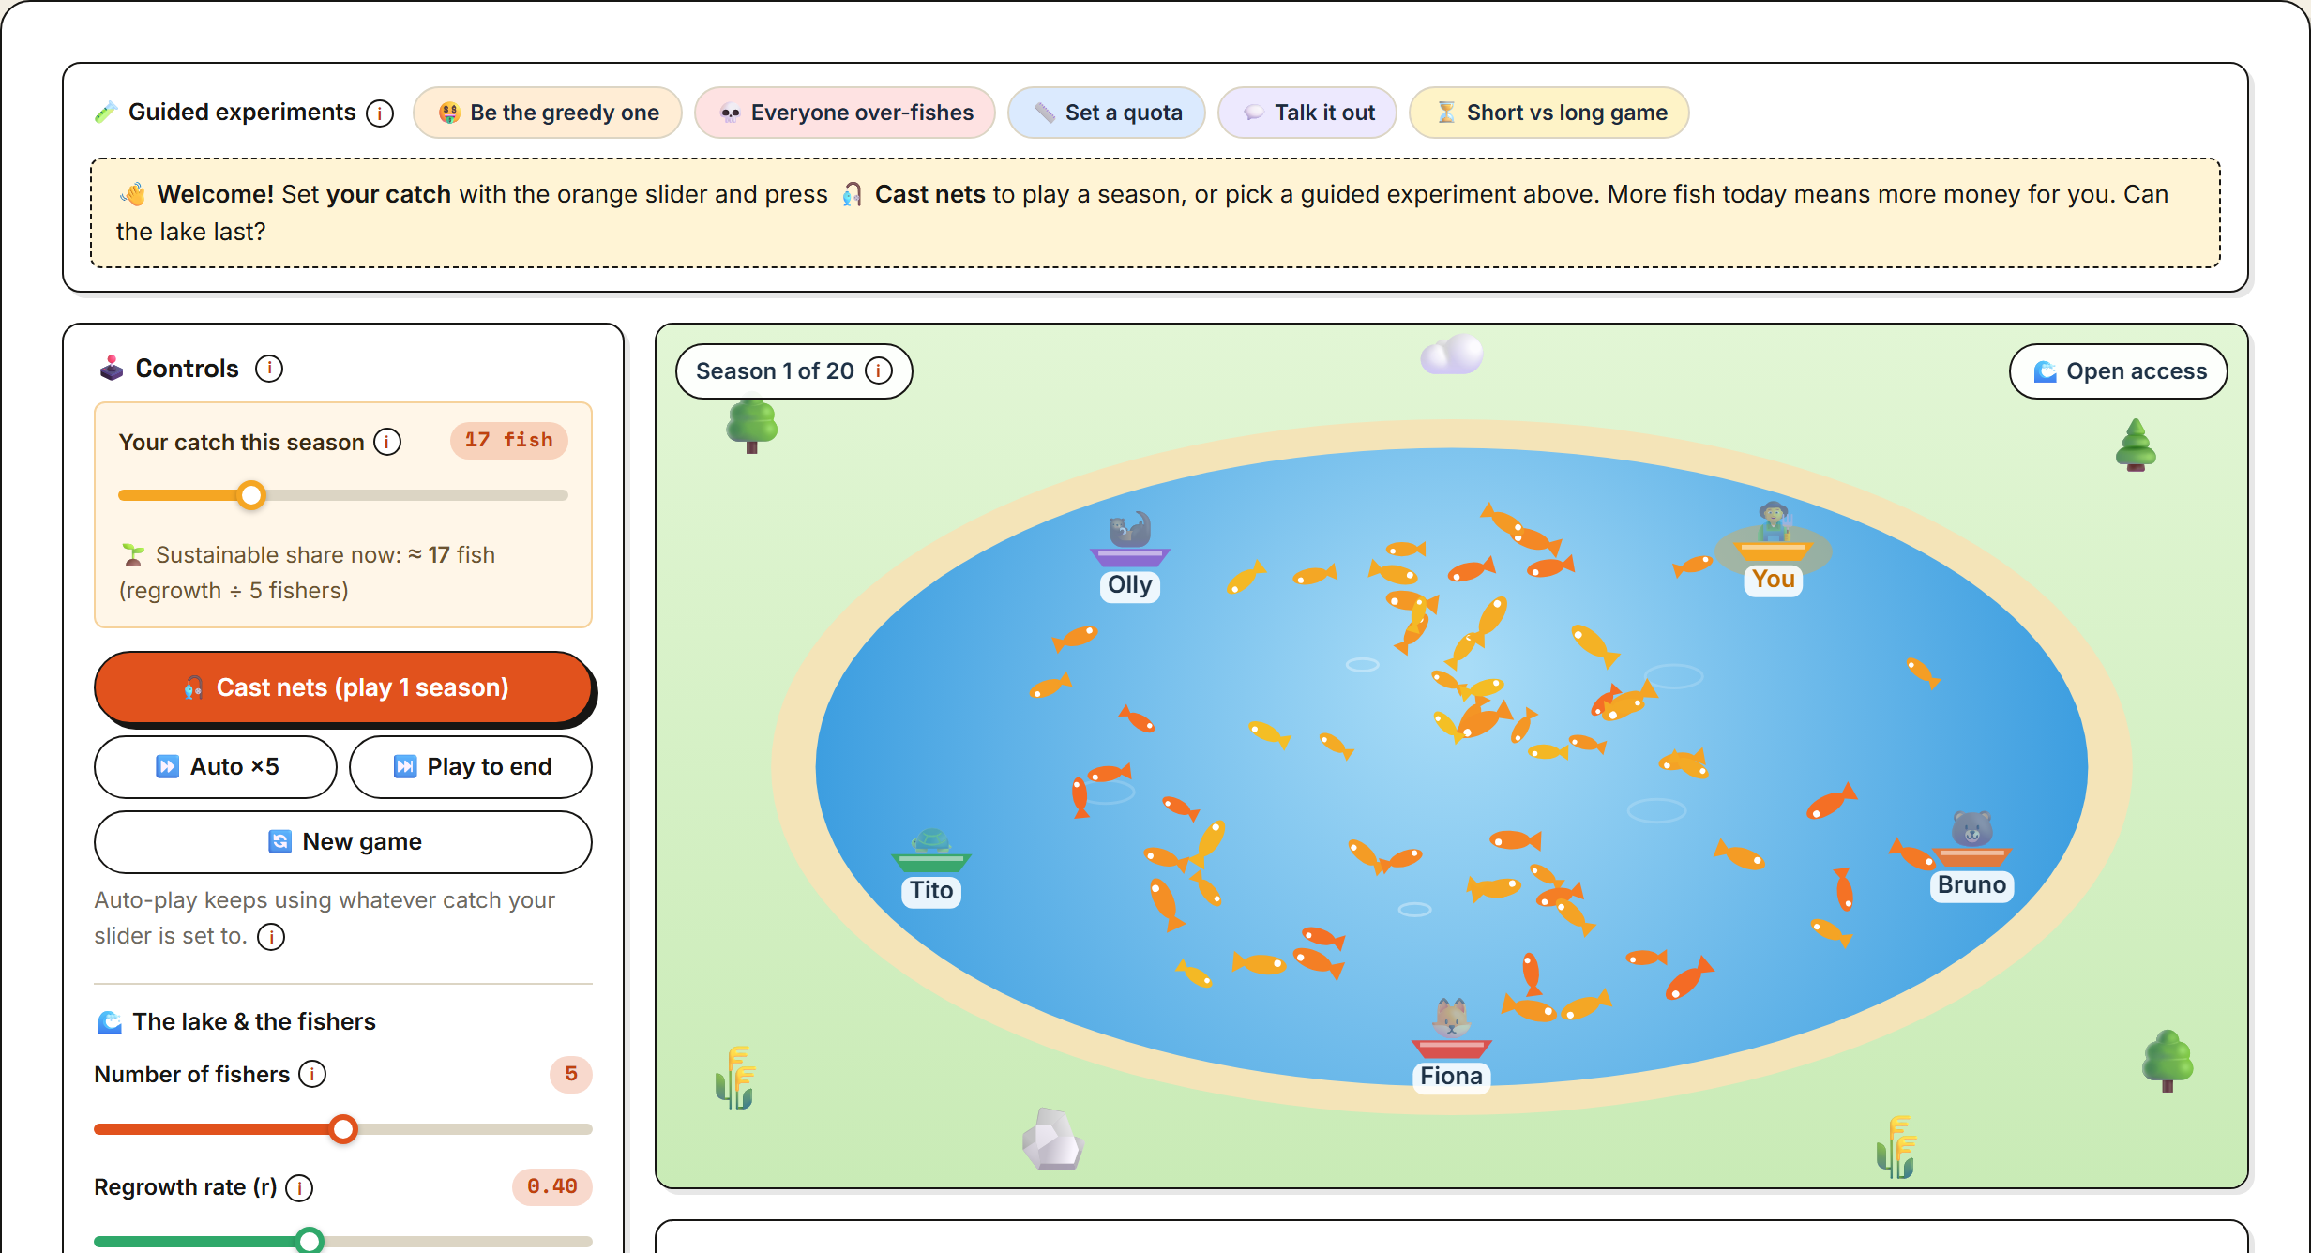Start the Everyone over-fishes experiment
The height and width of the screenshot is (1253, 2311).
pos(845,113)
